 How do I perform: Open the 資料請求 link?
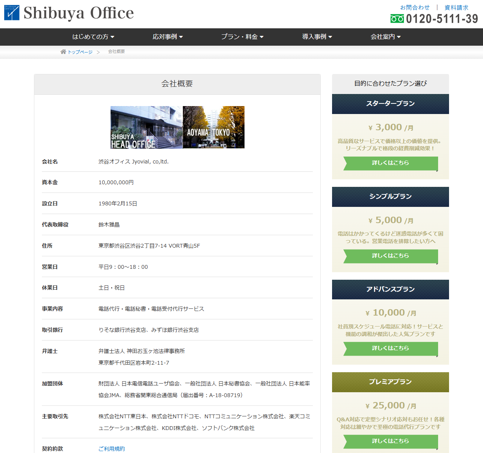pyautogui.click(x=456, y=8)
